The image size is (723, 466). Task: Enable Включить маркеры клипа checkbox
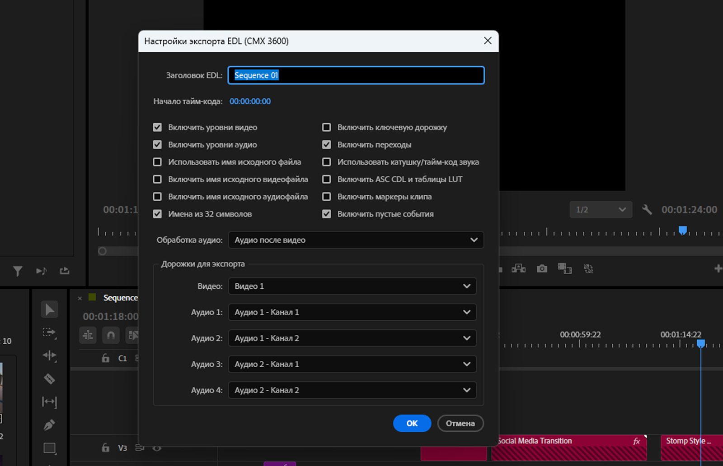326,197
